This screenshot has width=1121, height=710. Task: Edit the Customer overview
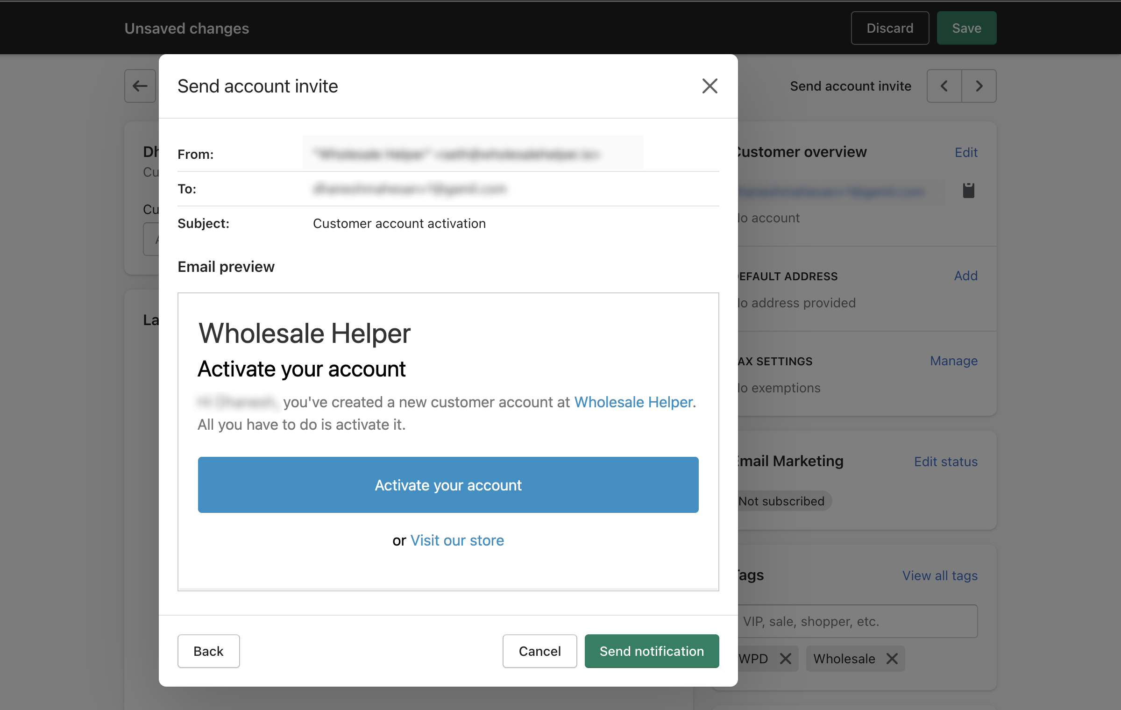pyautogui.click(x=966, y=152)
